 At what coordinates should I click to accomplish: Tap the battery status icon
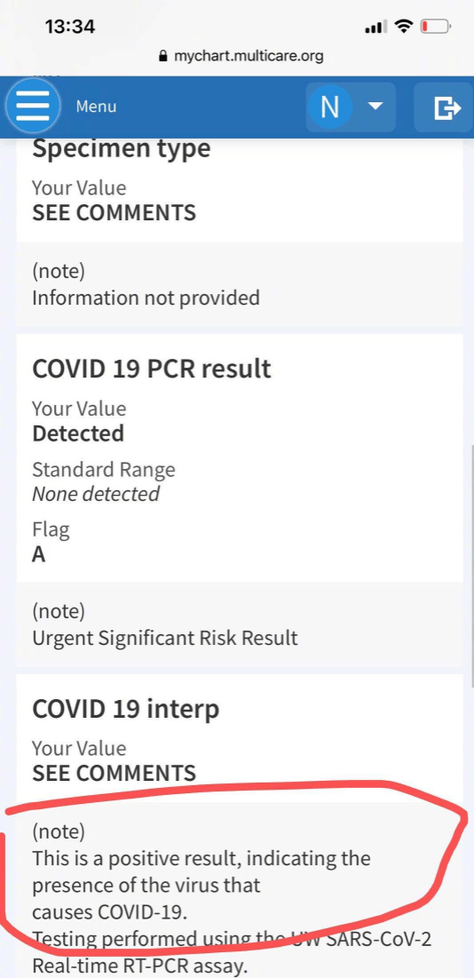coord(435,27)
